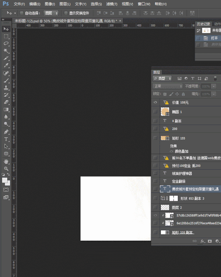This screenshot has width=221, height=277.
Task: Select the Magic Wand tool
Action: pyautogui.click(x=6, y=51)
